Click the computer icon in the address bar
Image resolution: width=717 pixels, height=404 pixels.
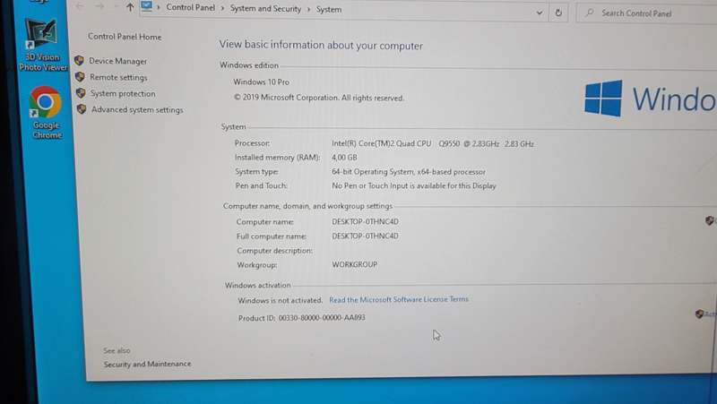[146, 6]
